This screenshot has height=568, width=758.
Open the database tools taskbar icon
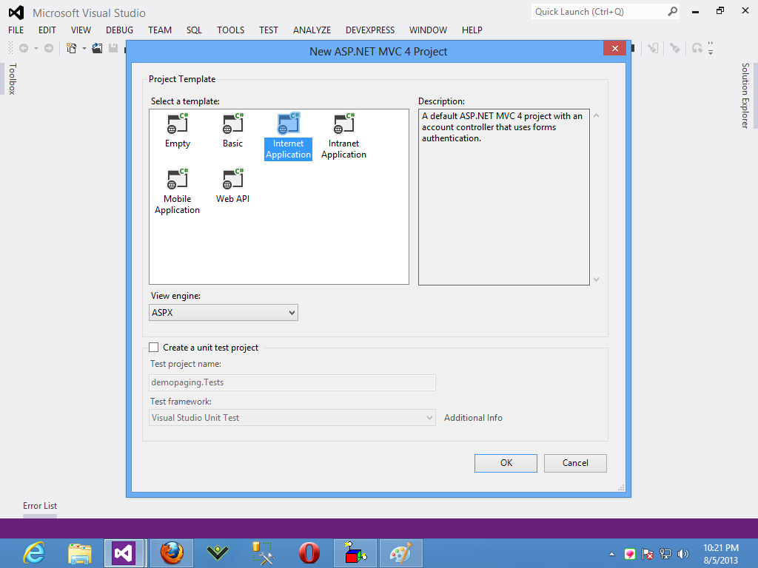(263, 553)
